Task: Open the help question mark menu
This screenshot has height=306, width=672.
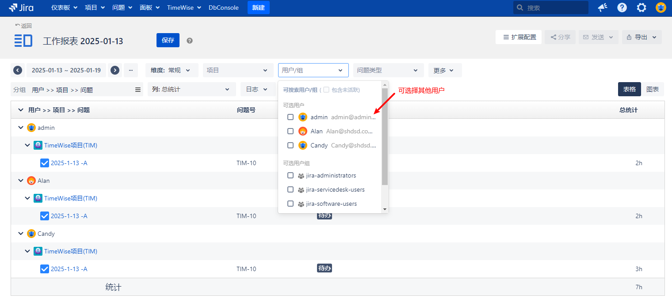Action: (x=622, y=8)
